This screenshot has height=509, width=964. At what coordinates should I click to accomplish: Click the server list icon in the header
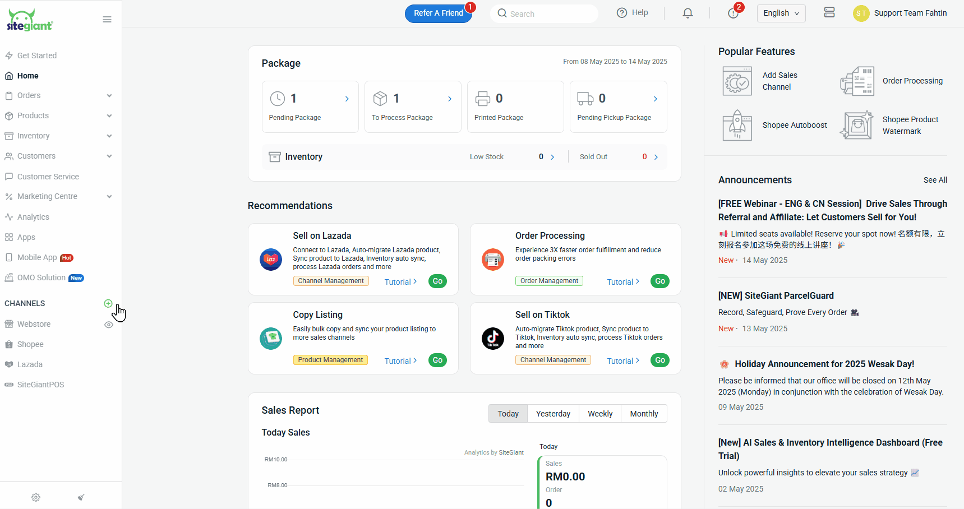[x=829, y=13]
